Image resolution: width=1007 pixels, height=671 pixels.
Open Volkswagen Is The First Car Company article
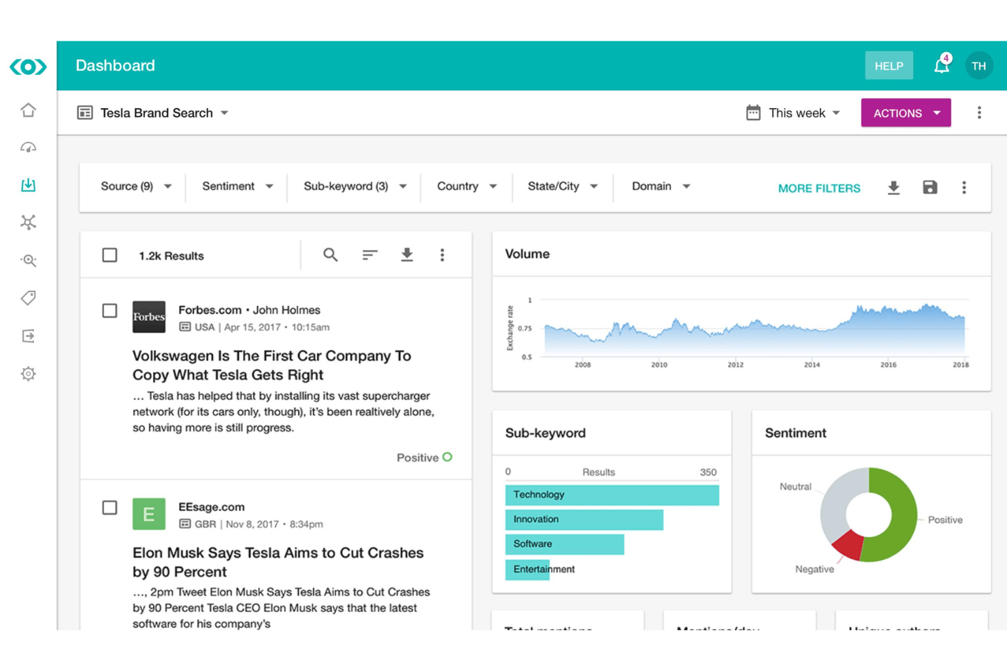coord(271,365)
